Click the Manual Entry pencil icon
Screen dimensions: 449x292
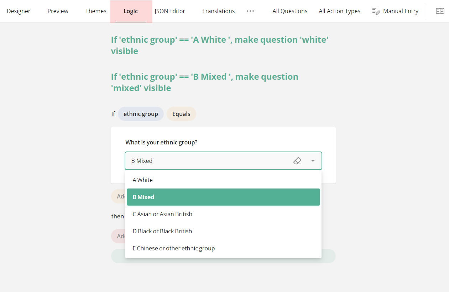[x=376, y=11]
